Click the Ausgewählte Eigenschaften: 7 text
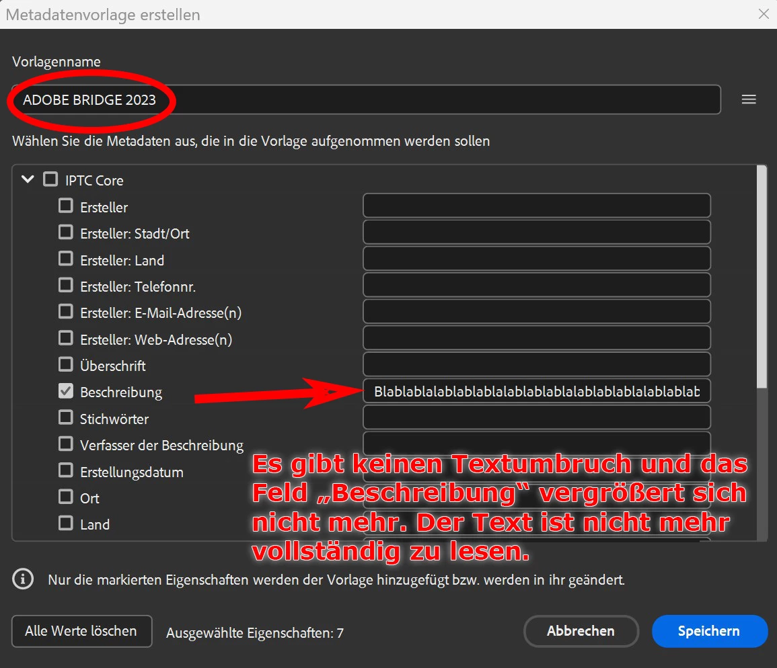The height and width of the screenshot is (668, 777). coord(255,633)
